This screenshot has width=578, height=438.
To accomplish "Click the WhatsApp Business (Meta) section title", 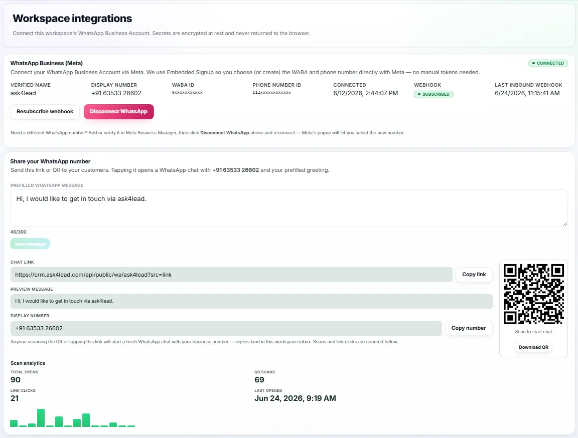I will click(47, 63).
